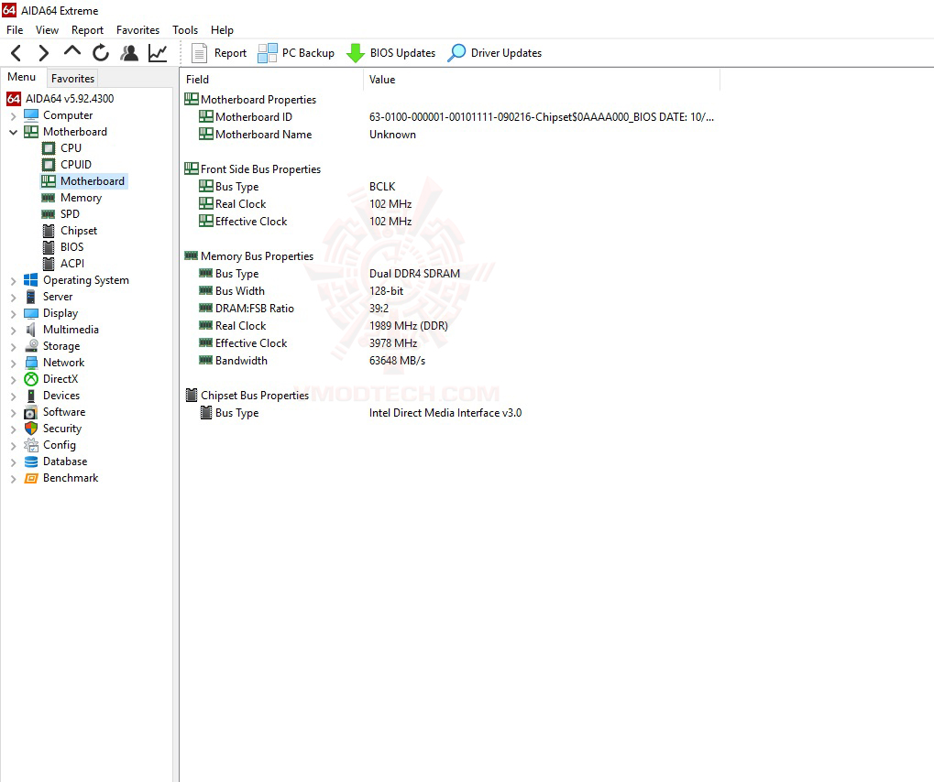Expand the DirectX tree node

13,379
